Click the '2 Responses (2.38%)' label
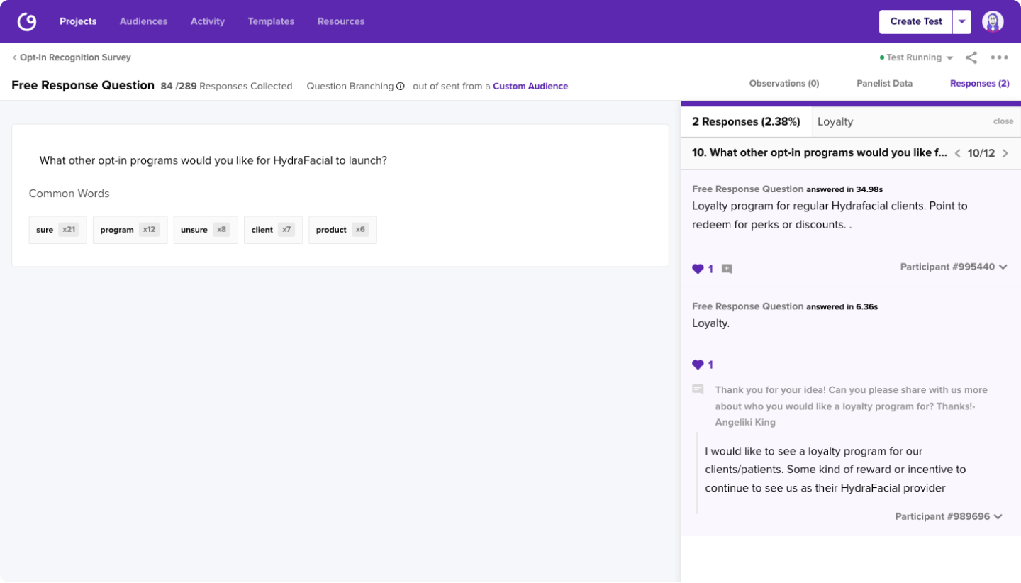The width and height of the screenshot is (1021, 583). pyautogui.click(x=746, y=122)
